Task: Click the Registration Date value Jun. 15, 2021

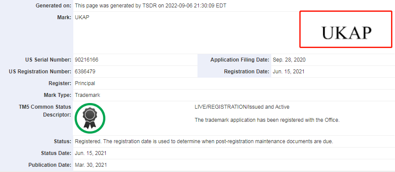Action: [288, 72]
